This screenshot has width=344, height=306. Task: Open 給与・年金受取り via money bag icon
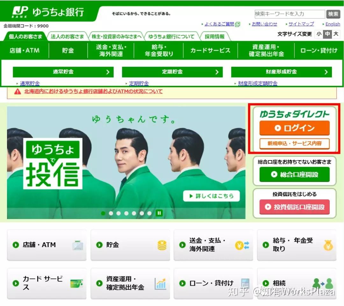coord(329,245)
